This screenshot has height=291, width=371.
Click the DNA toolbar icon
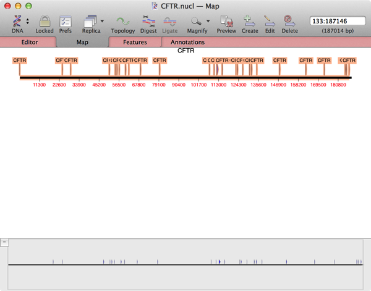tap(17, 21)
